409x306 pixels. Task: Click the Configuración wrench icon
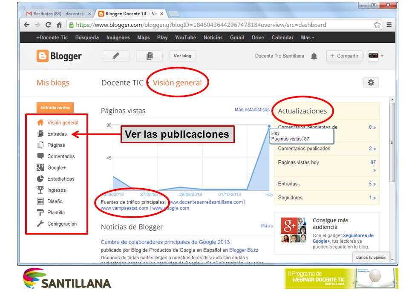(x=40, y=224)
